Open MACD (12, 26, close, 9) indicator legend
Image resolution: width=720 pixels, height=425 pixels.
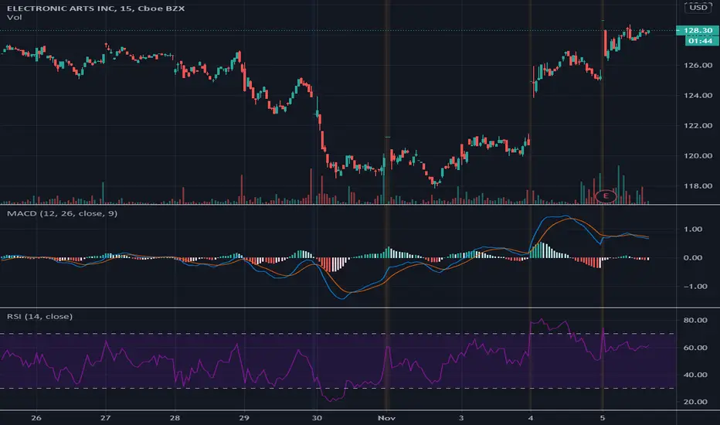pos(62,213)
